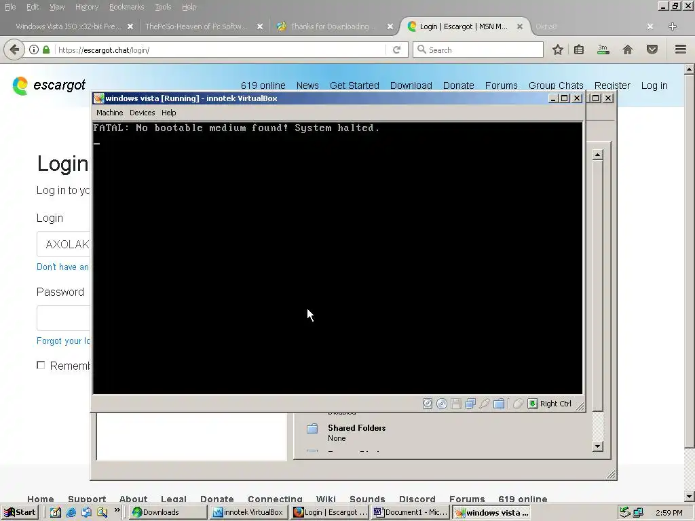Click the Firefox Search box
The width and height of the screenshot is (695, 521).
[x=478, y=50]
